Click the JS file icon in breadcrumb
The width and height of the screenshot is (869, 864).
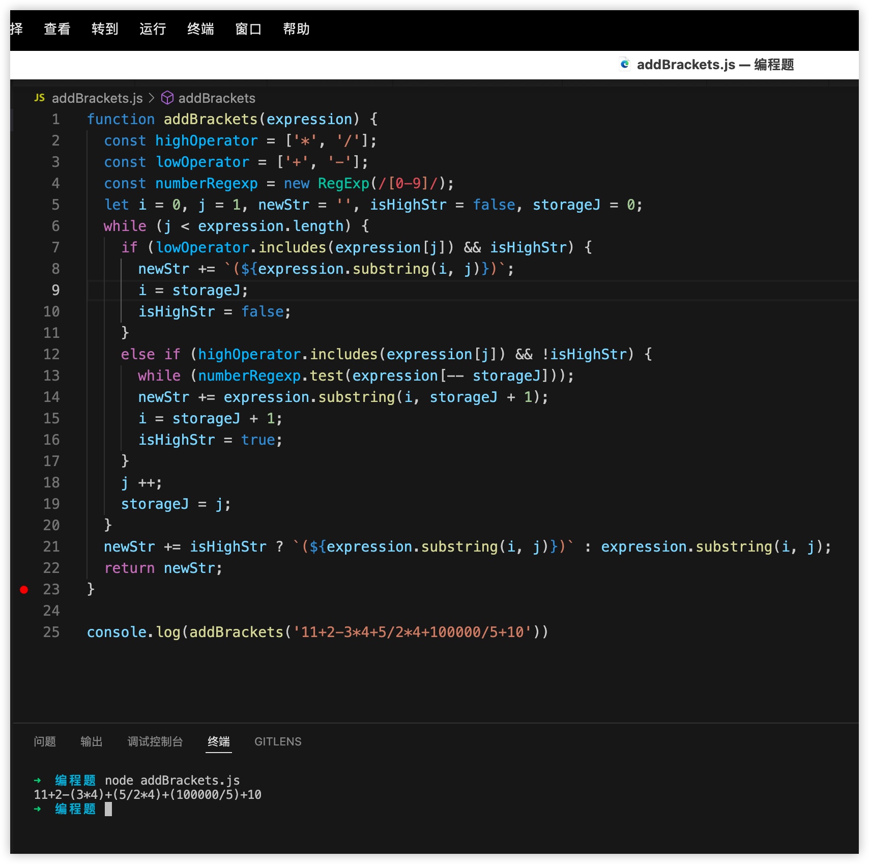(40, 98)
